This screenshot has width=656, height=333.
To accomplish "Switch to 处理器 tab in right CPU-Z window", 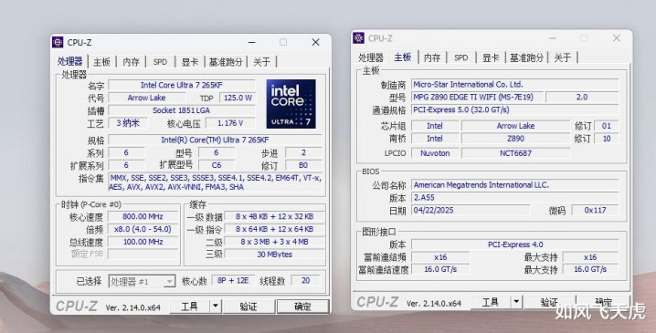I will point(371,57).
